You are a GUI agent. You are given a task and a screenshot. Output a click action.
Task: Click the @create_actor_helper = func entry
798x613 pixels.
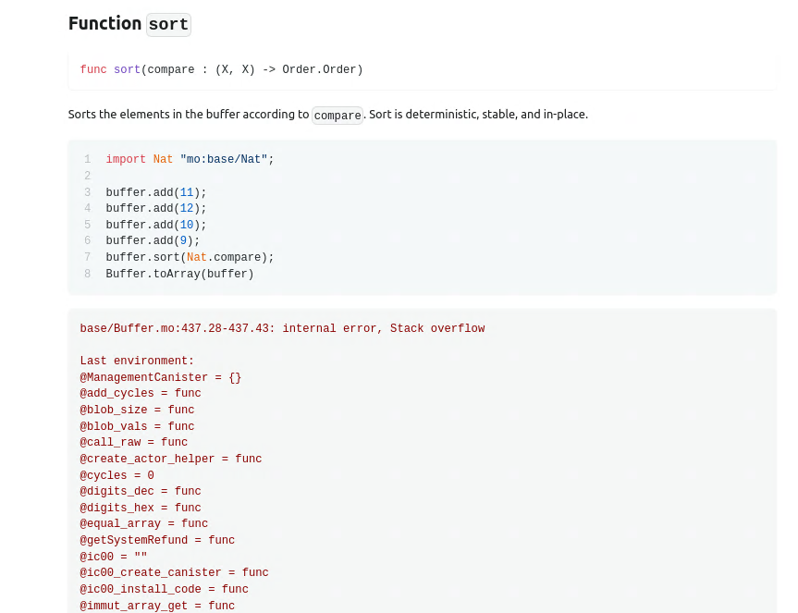tap(171, 459)
